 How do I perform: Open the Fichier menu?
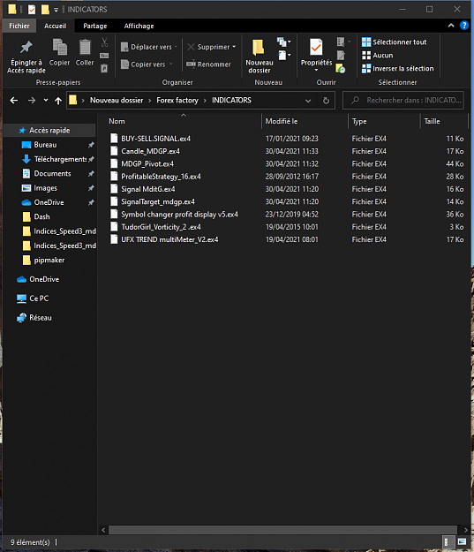[19, 26]
